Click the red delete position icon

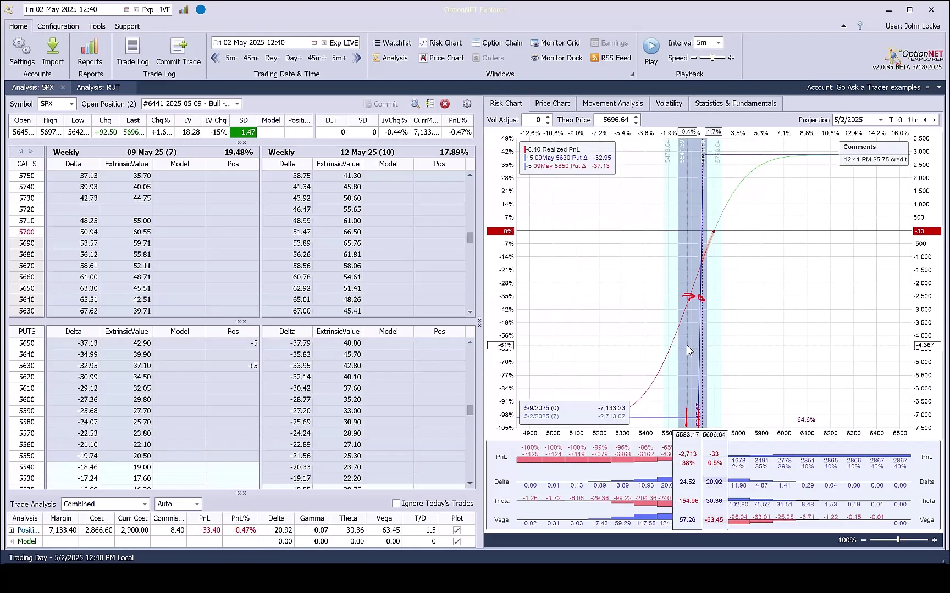(x=445, y=104)
